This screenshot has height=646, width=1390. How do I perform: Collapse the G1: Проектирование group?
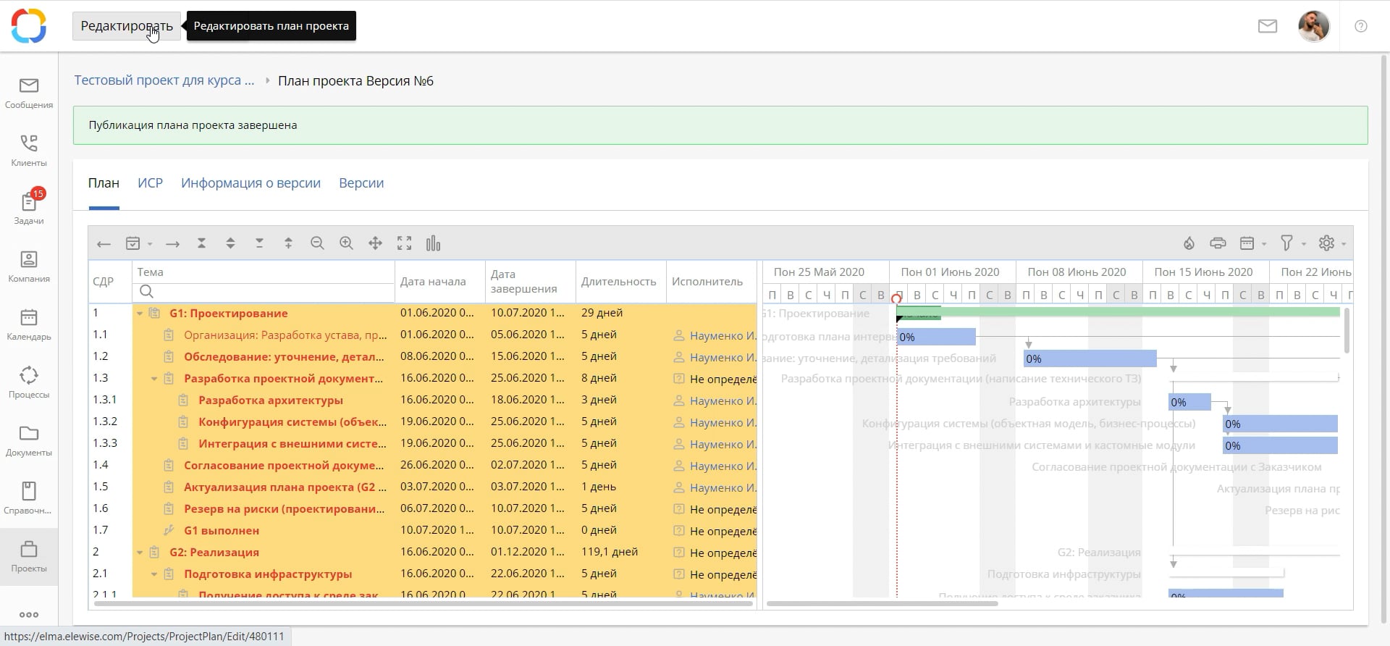140,314
